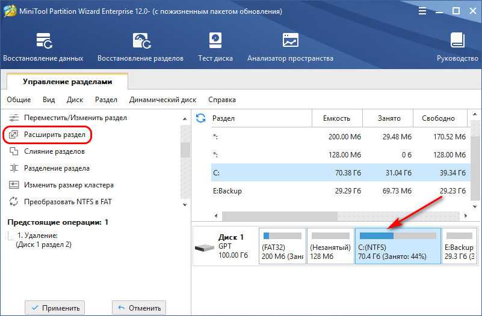This screenshot has height=316, width=482.
Task: Open the Disk Test tool (Тест диска)
Action: tap(215, 47)
